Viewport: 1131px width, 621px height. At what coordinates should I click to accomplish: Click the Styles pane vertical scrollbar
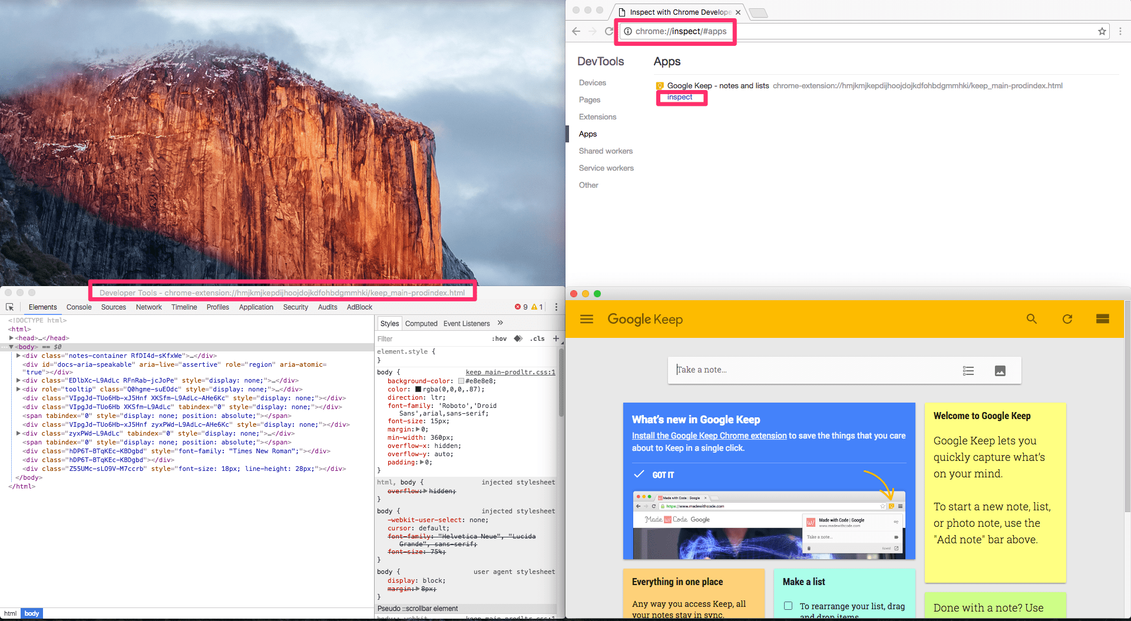(x=561, y=383)
